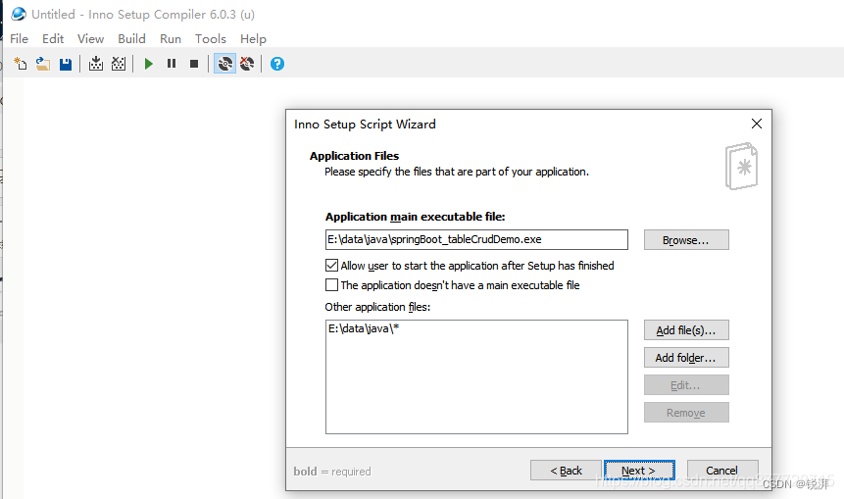Click the green Run button
Viewport: 844px width, 499px height.
click(x=149, y=64)
